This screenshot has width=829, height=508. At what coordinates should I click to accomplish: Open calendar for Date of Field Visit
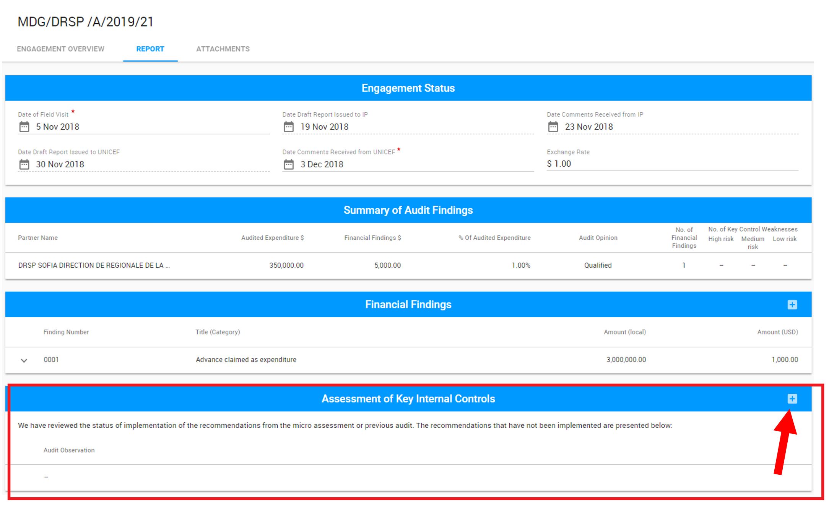click(x=24, y=127)
